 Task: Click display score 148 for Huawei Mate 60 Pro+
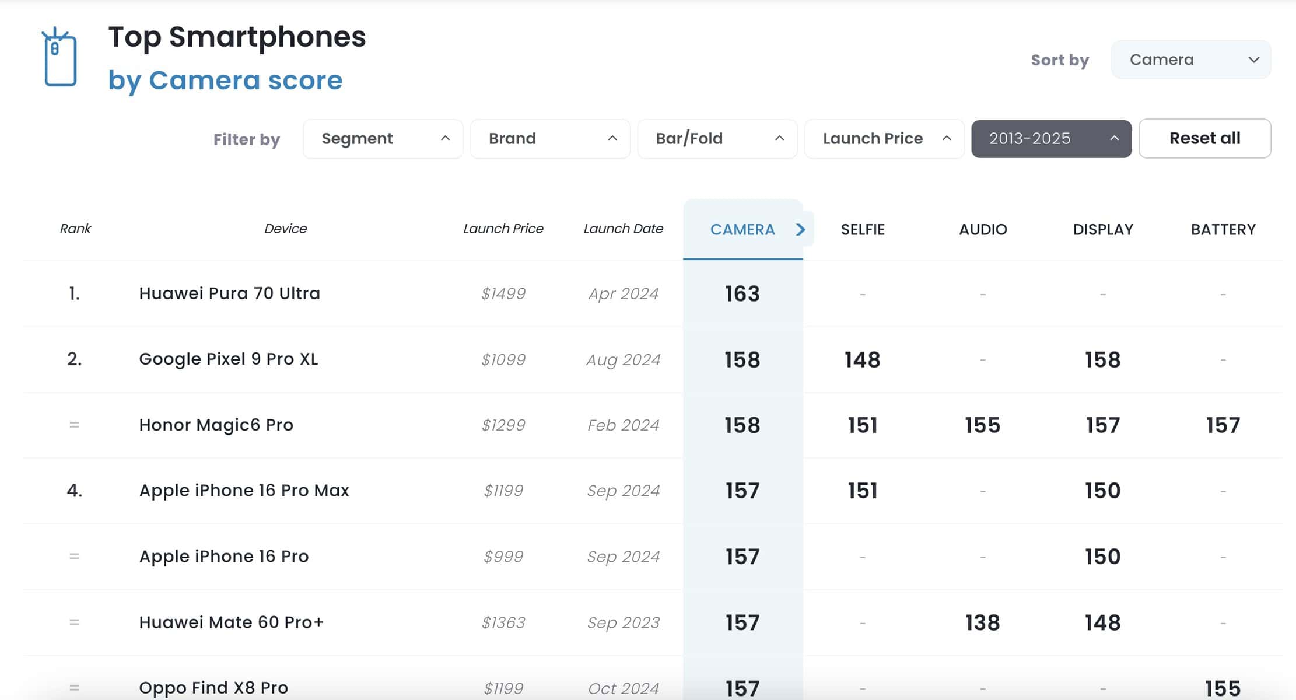[x=1103, y=622]
